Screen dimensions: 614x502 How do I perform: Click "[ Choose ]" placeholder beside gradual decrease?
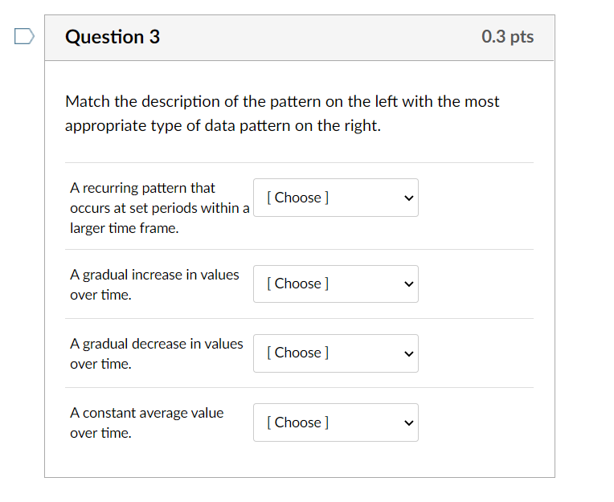[x=297, y=353]
